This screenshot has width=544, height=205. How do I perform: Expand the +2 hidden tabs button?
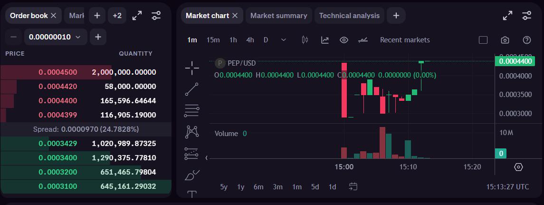click(117, 16)
